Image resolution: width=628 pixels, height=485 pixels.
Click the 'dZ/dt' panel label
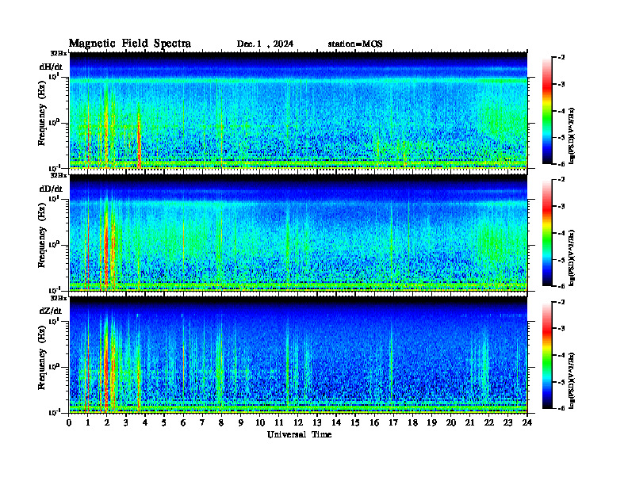click(51, 311)
